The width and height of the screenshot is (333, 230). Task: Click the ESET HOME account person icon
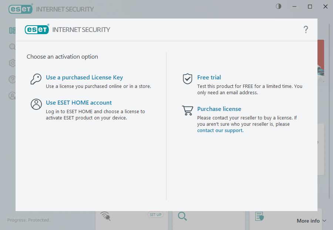click(36, 104)
